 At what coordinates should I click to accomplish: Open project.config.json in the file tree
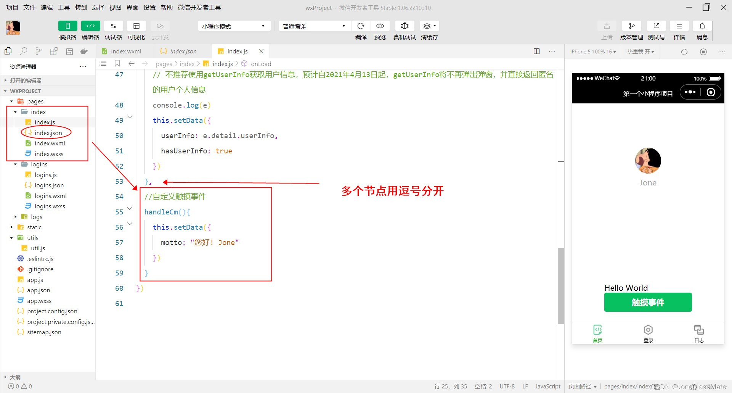(52, 311)
